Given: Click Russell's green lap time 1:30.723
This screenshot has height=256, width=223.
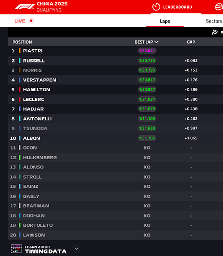Looking at the screenshot, I should [x=147, y=60].
